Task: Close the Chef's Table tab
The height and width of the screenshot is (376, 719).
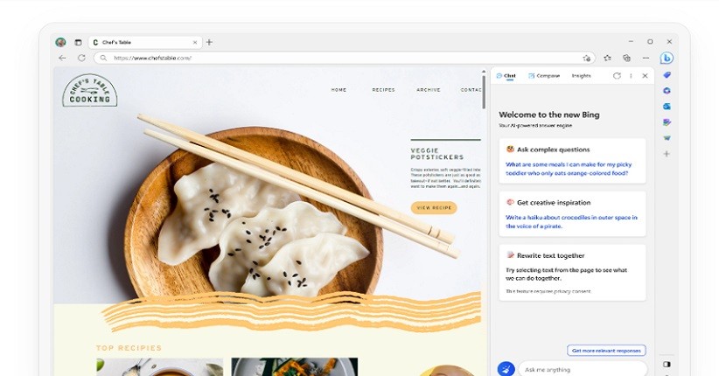Action: click(x=195, y=42)
